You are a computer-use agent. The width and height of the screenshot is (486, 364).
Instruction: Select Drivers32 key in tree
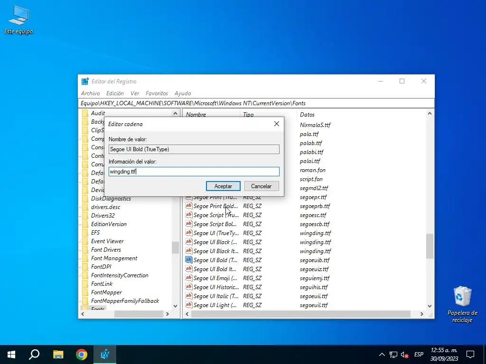[103, 216]
